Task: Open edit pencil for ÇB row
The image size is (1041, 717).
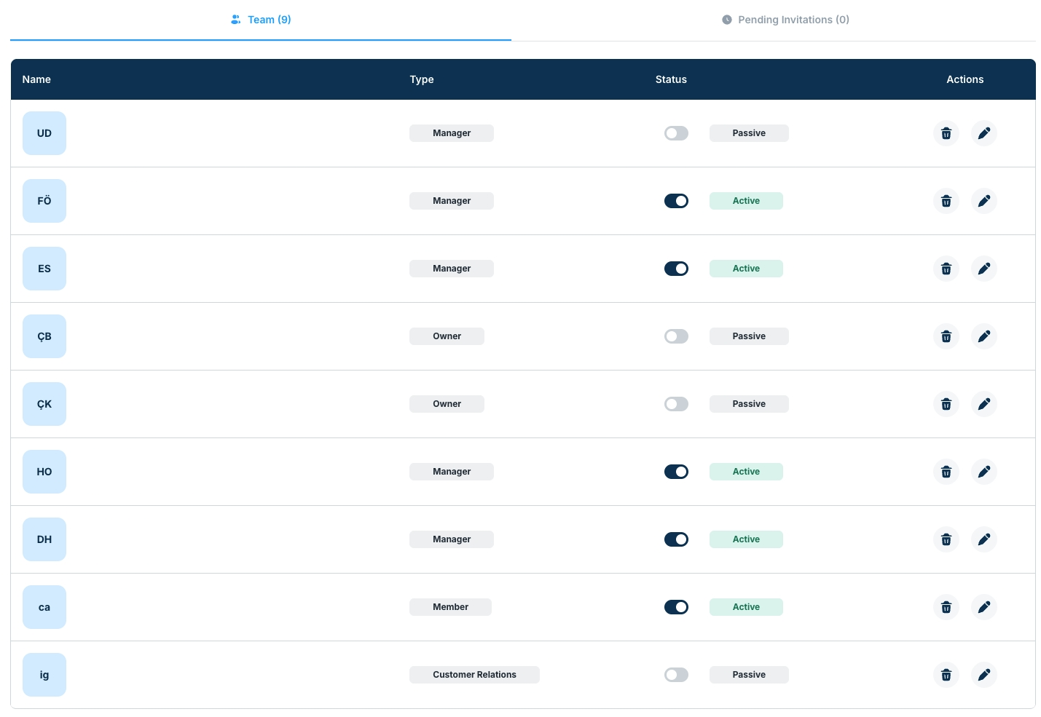Action: (983, 336)
